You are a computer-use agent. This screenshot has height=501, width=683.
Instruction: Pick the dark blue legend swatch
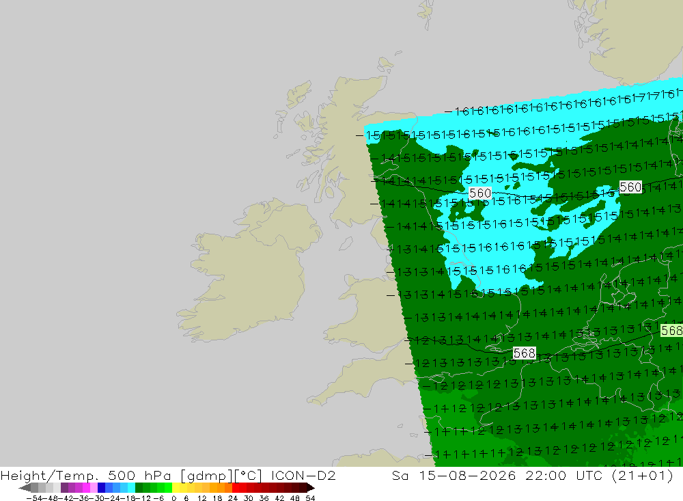101,488
